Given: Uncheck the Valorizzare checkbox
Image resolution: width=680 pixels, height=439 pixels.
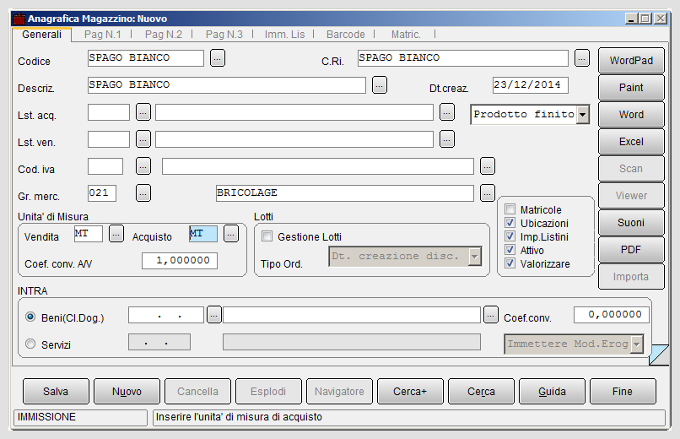Looking at the screenshot, I should point(510,263).
